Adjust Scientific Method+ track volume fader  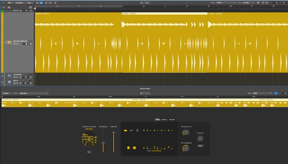pyautogui.click(x=25, y=44)
